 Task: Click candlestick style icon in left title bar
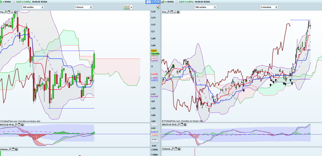pos(1,2)
